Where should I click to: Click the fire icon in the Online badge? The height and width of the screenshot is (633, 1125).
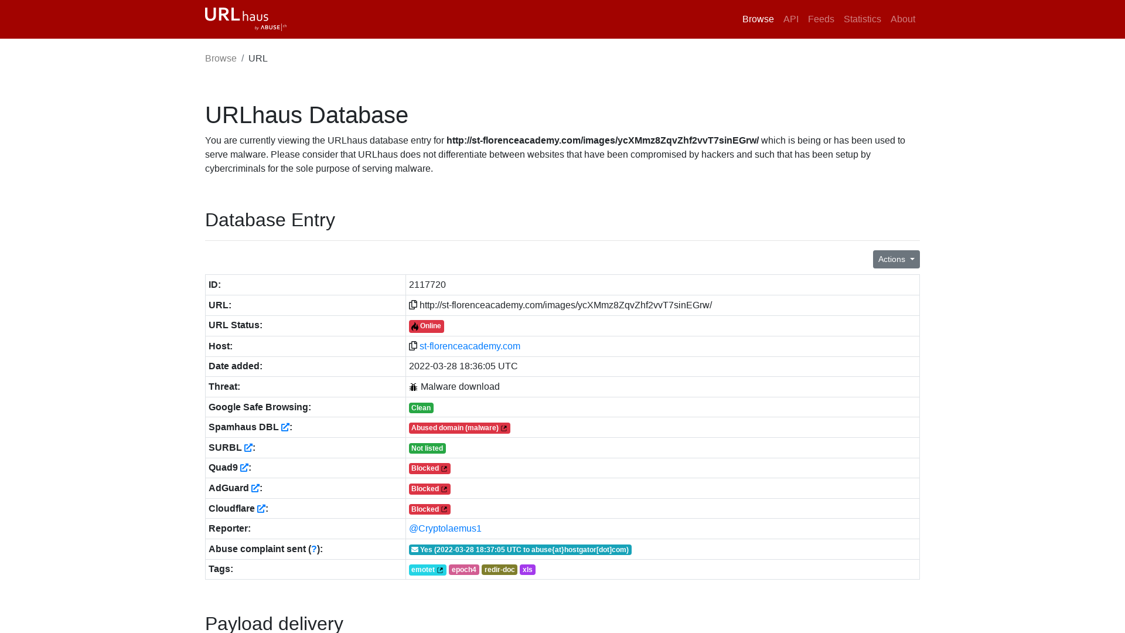415,326
